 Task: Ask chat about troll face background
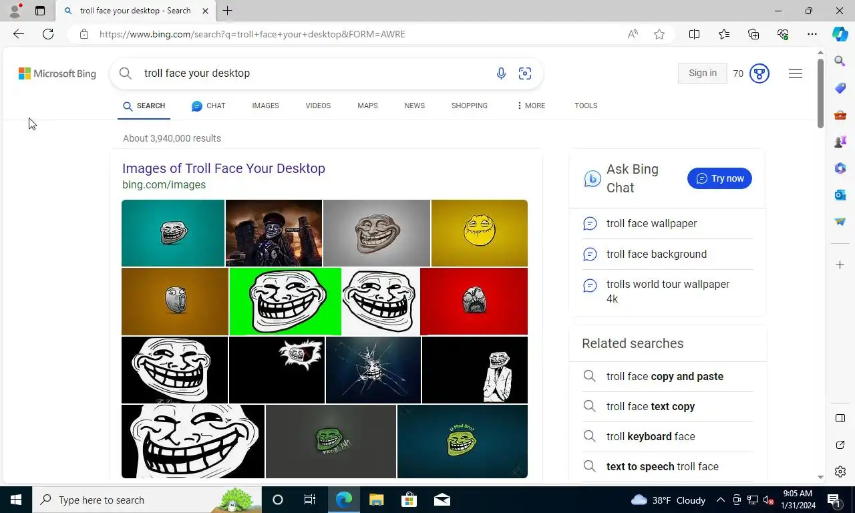[x=657, y=254]
